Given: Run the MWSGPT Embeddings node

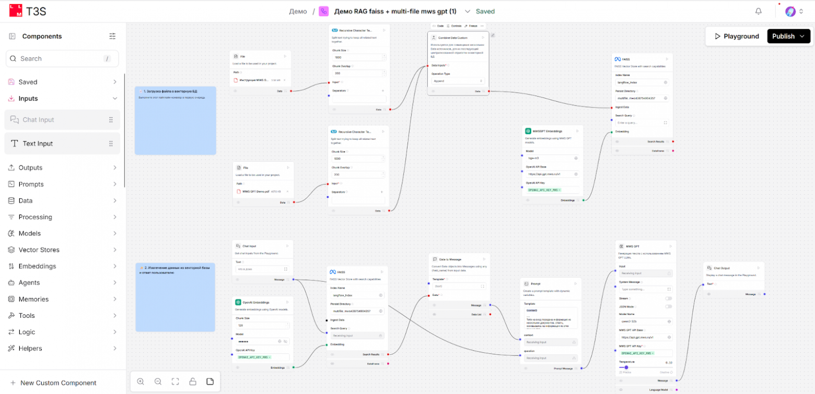Looking at the screenshot, I should coord(578,131).
